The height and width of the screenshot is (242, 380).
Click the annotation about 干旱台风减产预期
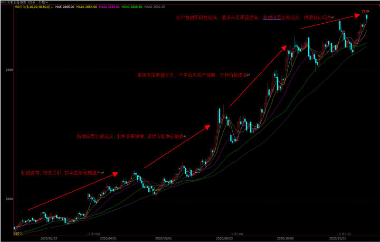[x=193, y=75]
